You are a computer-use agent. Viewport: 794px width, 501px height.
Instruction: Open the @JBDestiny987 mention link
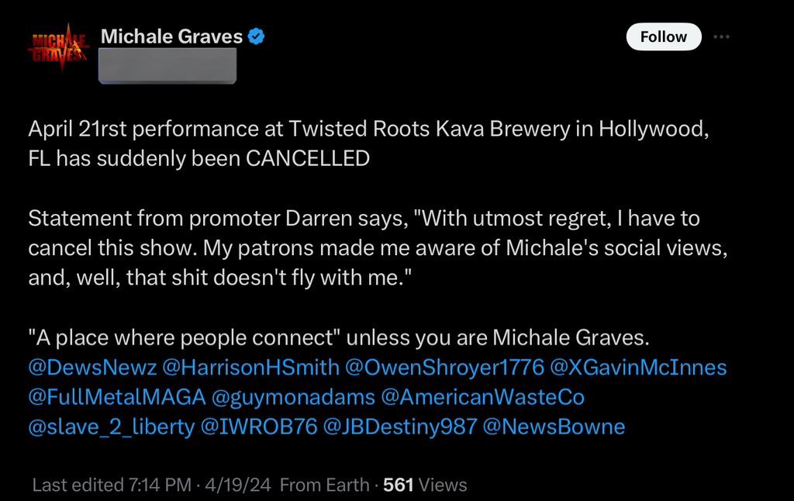[x=405, y=427]
